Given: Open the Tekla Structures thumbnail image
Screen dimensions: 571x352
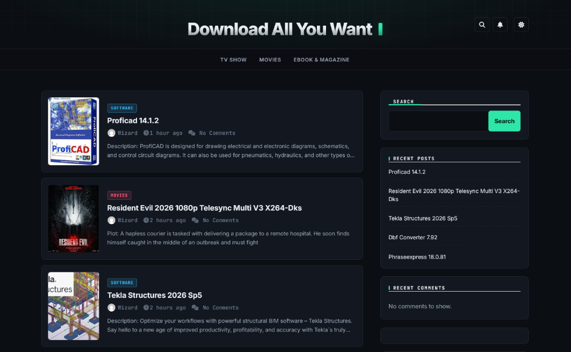Looking at the screenshot, I should pos(74,306).
